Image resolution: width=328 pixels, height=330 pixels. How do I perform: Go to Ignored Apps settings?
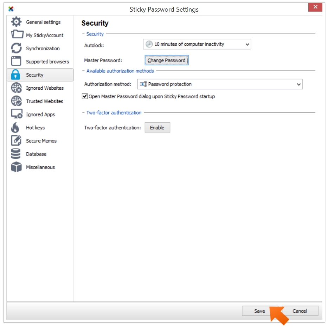[x=16, y=114]
